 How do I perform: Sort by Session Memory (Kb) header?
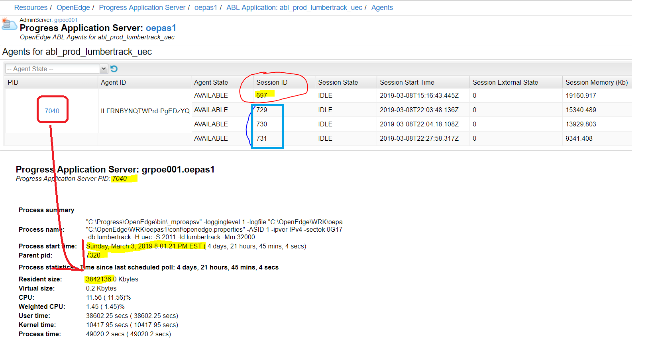[597, 82]
